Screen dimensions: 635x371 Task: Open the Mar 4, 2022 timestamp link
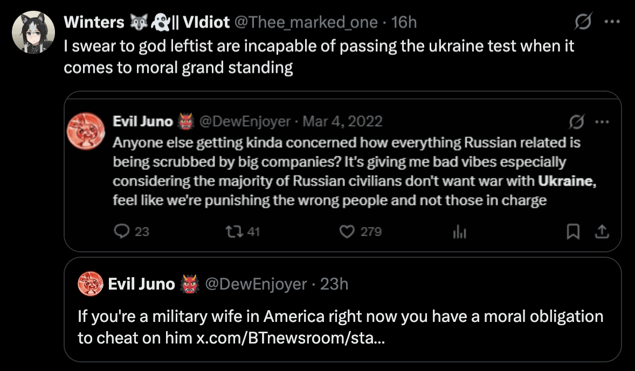tap(343, 121)
